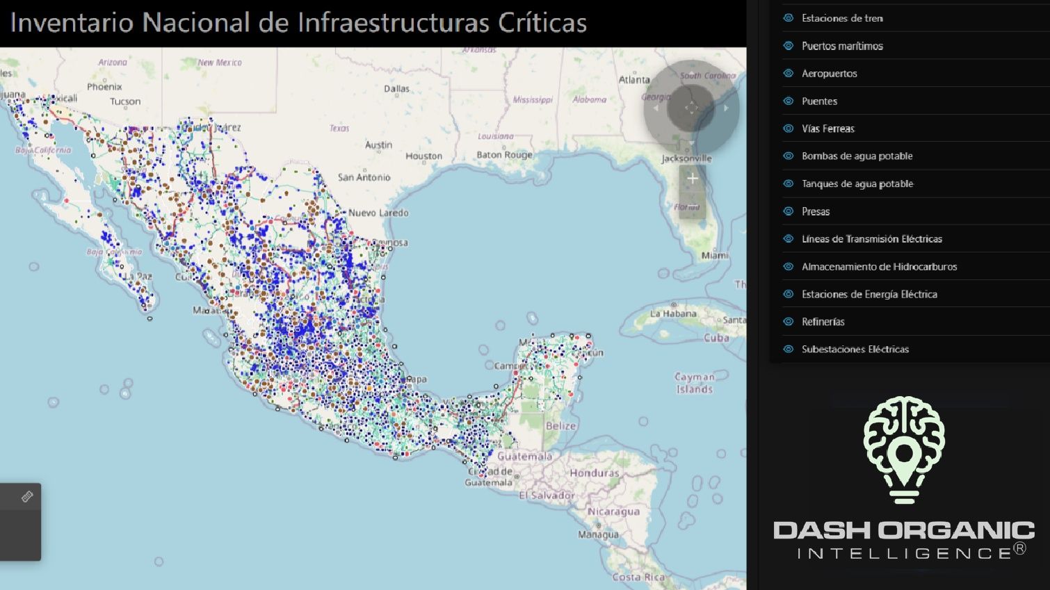Toggle Vías Ferreas layer visibility
Viewport: 1050px width, 590px height.
pos(789,129)
